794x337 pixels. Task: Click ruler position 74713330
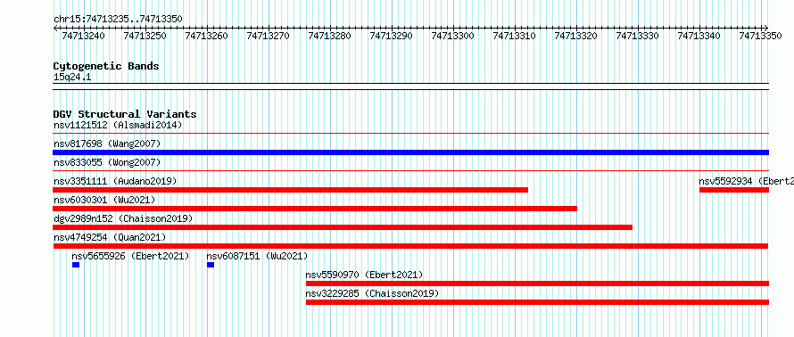pos(638,36)
